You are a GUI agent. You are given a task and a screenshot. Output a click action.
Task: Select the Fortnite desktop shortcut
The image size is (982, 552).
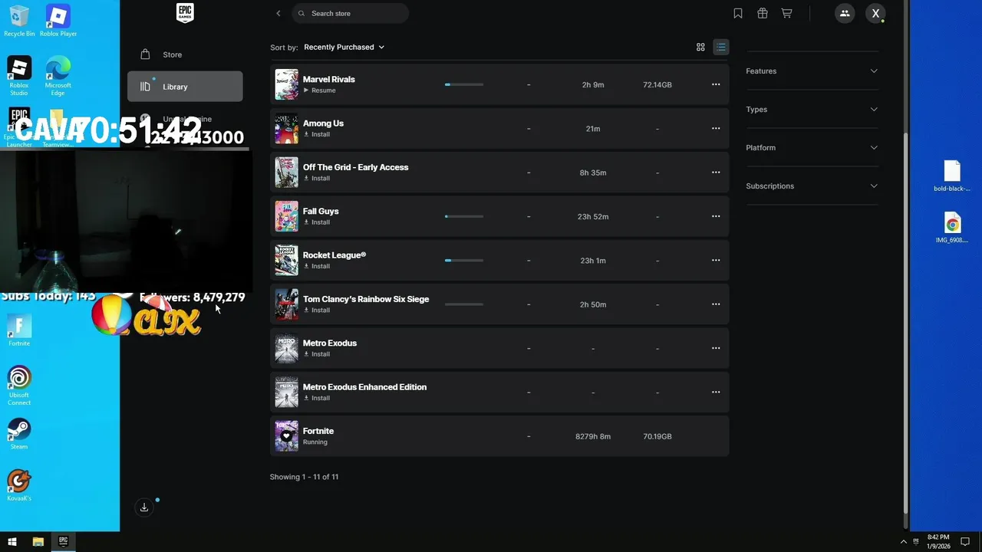[19, 330]
